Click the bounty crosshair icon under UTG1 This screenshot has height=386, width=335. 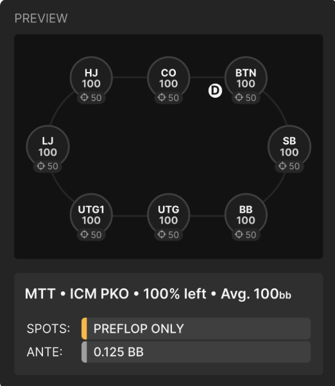tap(84, 234)
